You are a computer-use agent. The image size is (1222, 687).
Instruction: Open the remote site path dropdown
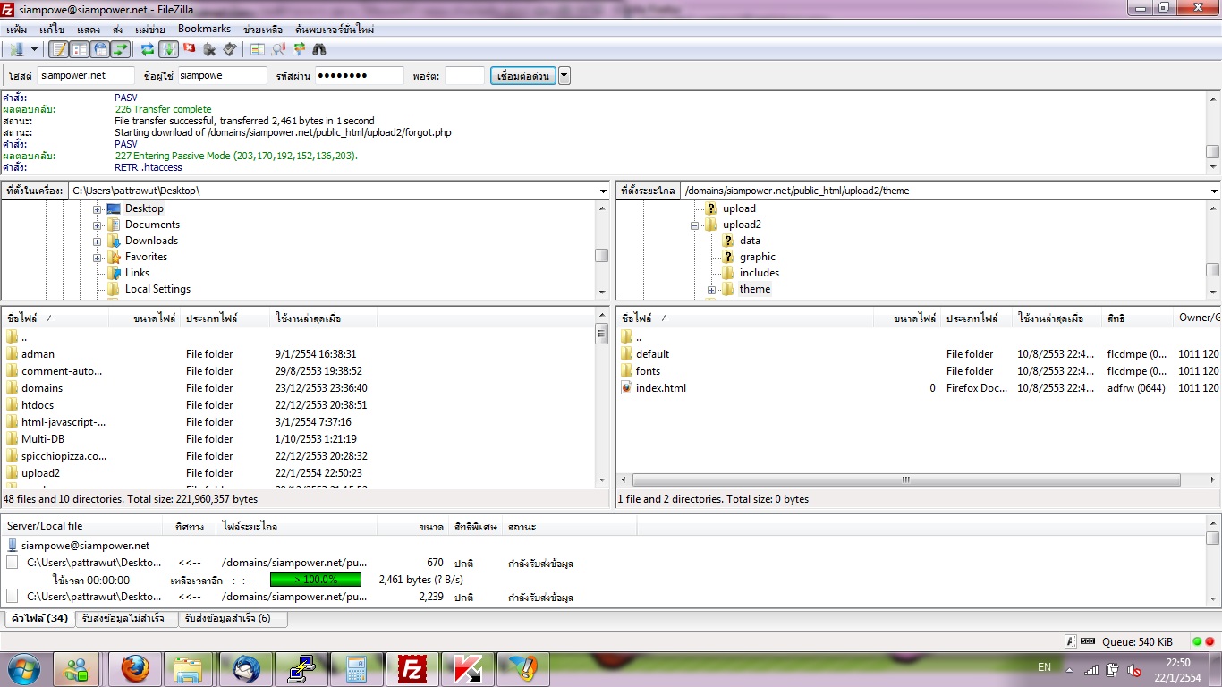[x=1214, y=191]
